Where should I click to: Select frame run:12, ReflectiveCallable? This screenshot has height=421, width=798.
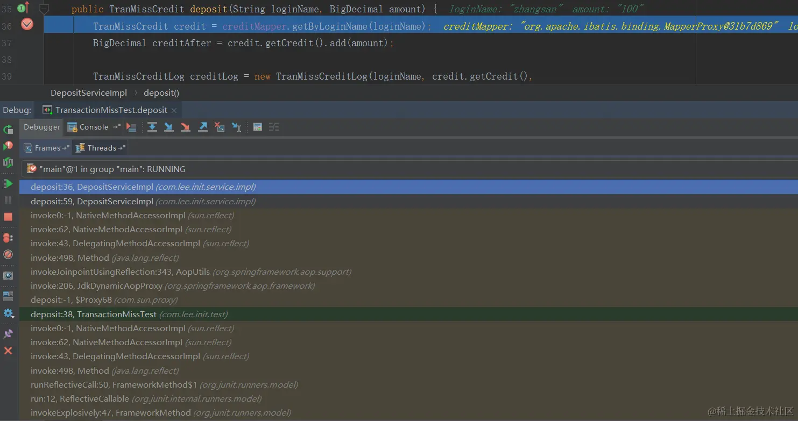tap(408, 398)
